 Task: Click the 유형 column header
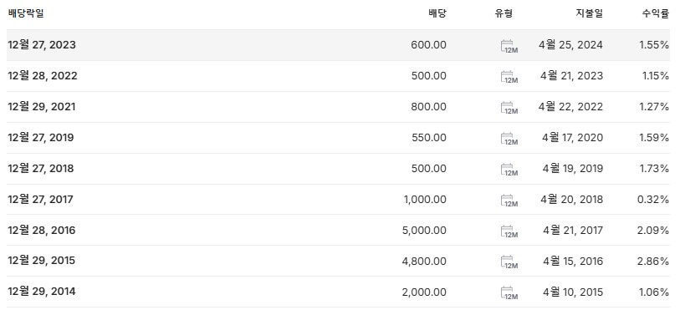(x=504, y=13)
